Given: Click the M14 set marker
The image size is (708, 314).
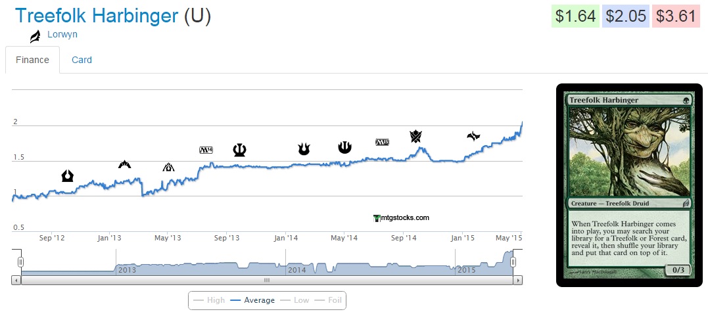Looking at the screenshot, I should (x=206, y=150).
